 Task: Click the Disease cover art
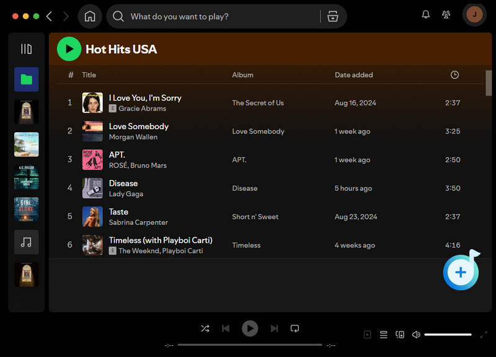coord(92,188)
